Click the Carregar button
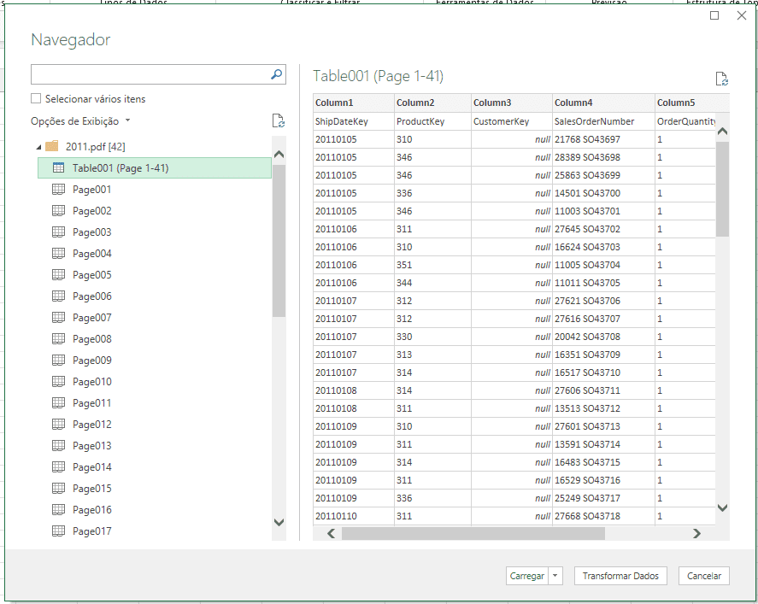The width and height of the screenshot is (758, 604). (527, 576)
